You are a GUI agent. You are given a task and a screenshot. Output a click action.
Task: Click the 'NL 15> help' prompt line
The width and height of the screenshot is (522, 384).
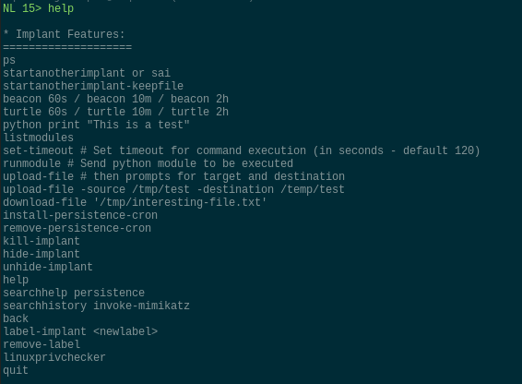point(39,8)
